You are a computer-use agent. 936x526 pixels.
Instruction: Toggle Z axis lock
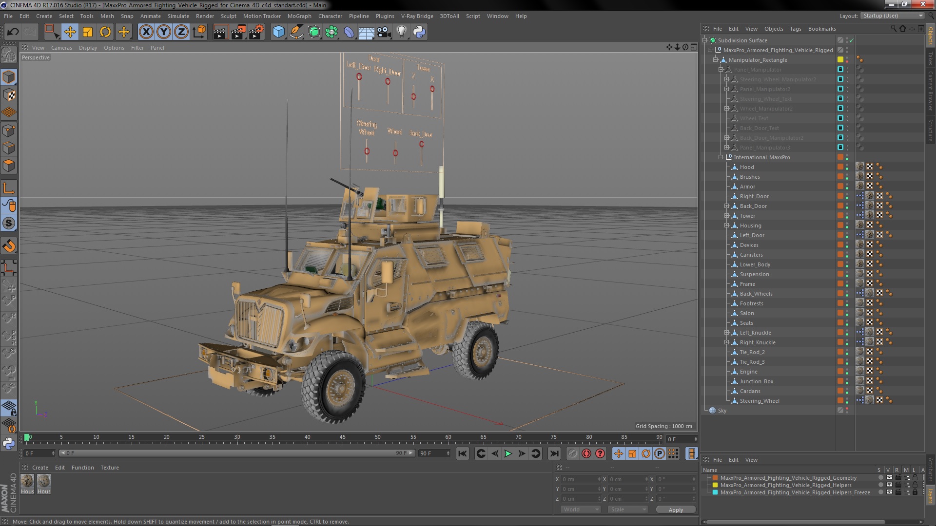pyautogui.click(x=181, y=32)
